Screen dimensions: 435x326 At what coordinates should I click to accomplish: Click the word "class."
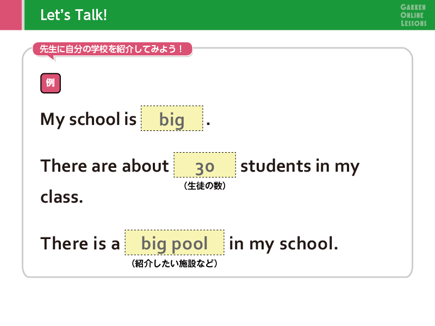pyautogui.click(x=61, y=197)
